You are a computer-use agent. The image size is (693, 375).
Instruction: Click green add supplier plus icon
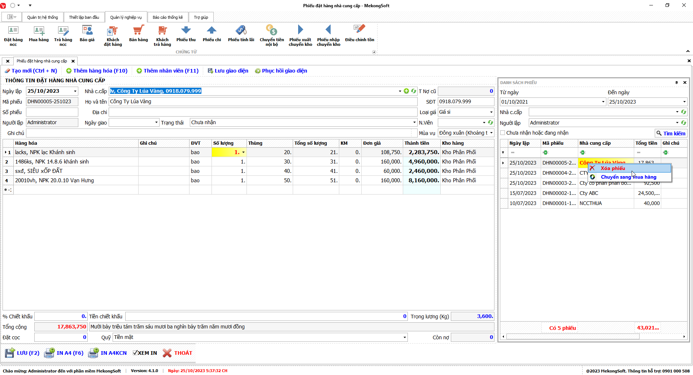[406, 91]
